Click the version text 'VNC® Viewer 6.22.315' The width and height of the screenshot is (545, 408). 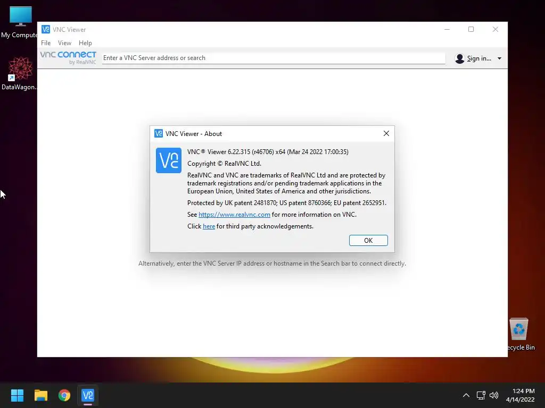point(219,151)
